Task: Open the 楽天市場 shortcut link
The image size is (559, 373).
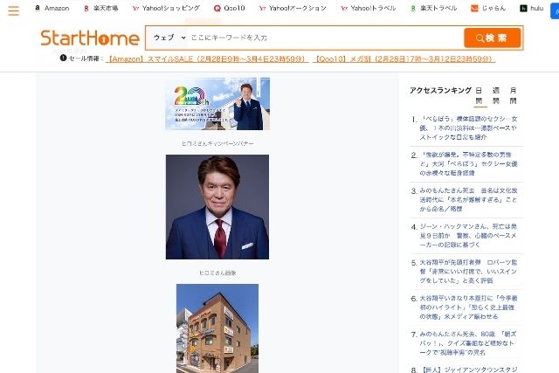Action: [x=101, y=8]
